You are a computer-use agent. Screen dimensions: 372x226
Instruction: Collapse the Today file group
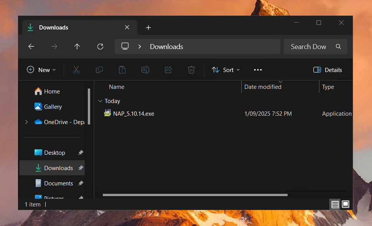point(100,101)
